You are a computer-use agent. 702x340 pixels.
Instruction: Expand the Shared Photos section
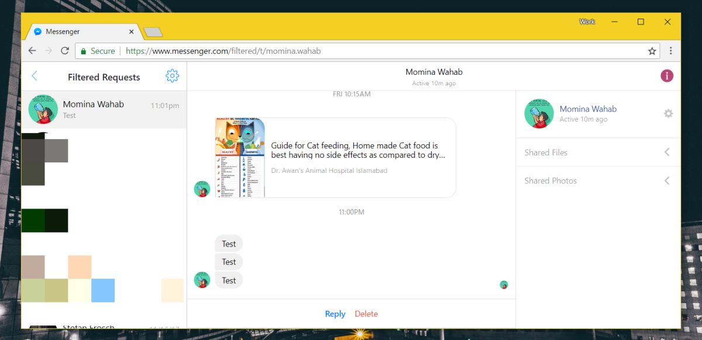pyautogui.click(x=598, y=181)
